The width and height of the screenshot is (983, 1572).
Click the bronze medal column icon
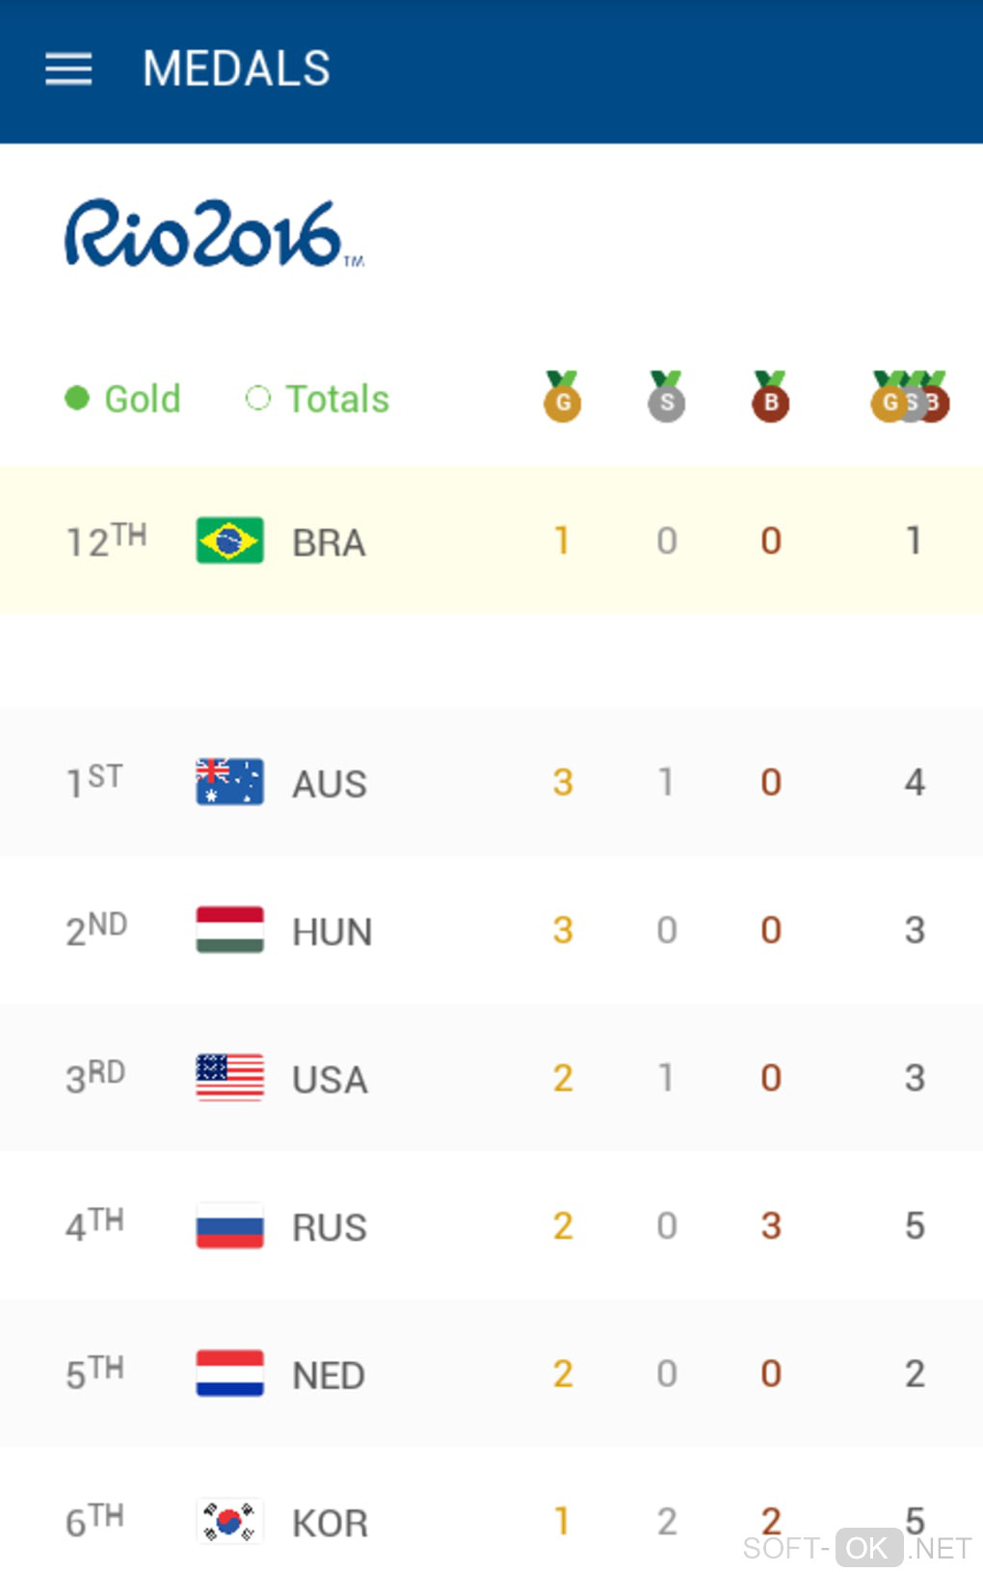(770, 397)
